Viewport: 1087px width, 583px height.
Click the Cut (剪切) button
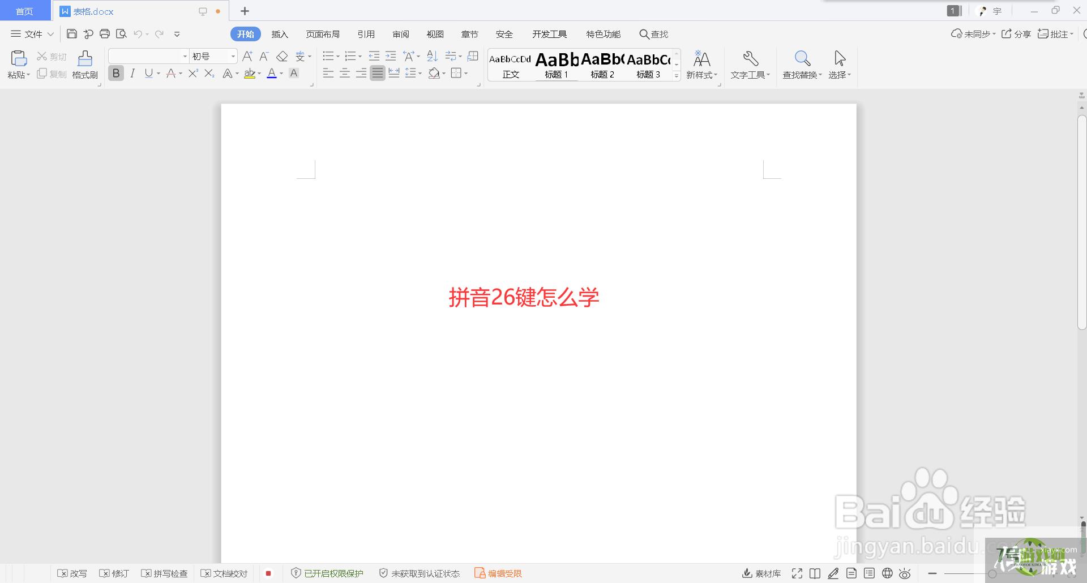(x=52, y=57)
